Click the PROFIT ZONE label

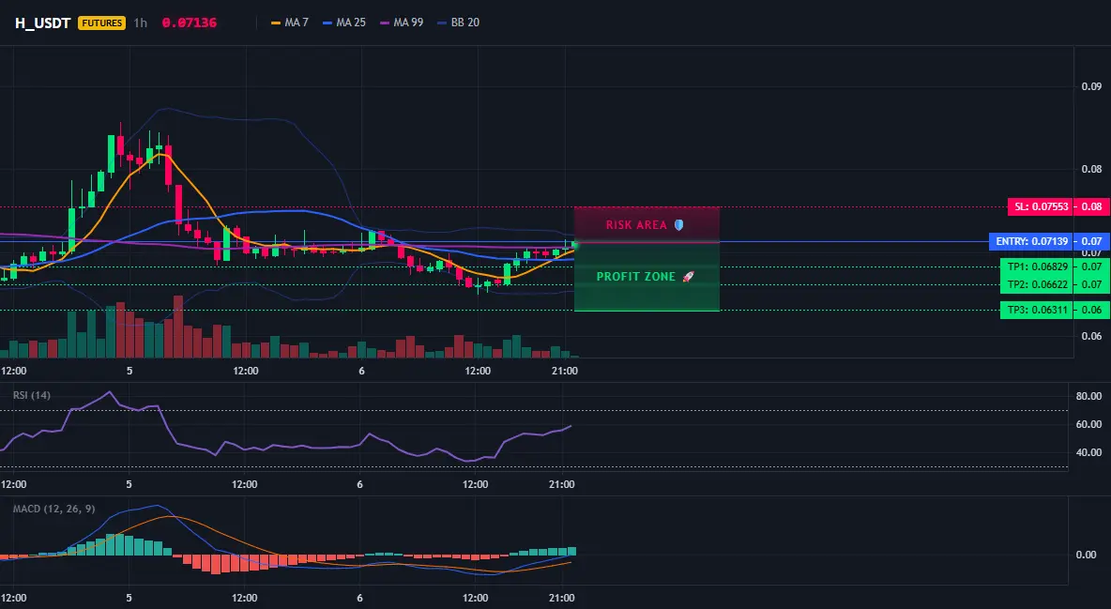click(635, 277)
